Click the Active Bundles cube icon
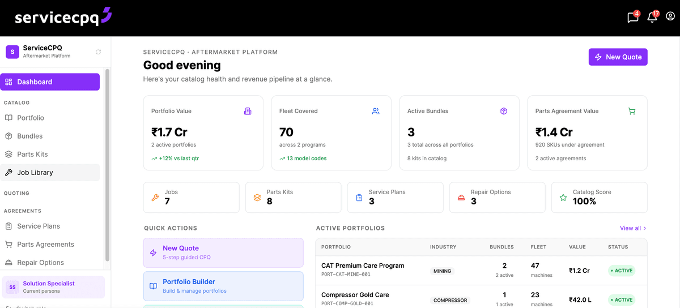This screenshot has height=308, width=680. point(504,111)
